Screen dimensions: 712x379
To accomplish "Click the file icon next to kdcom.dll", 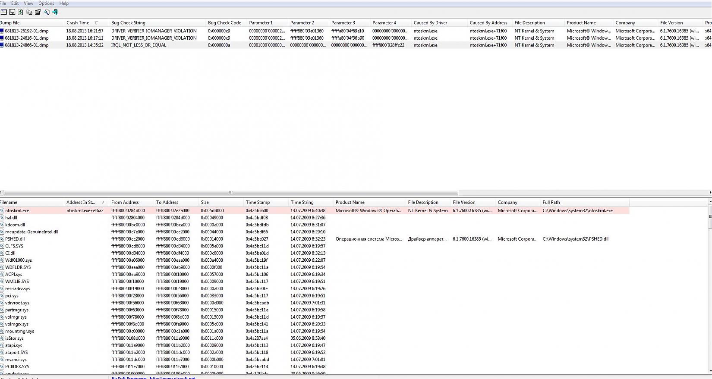I will tap(2, 225).
